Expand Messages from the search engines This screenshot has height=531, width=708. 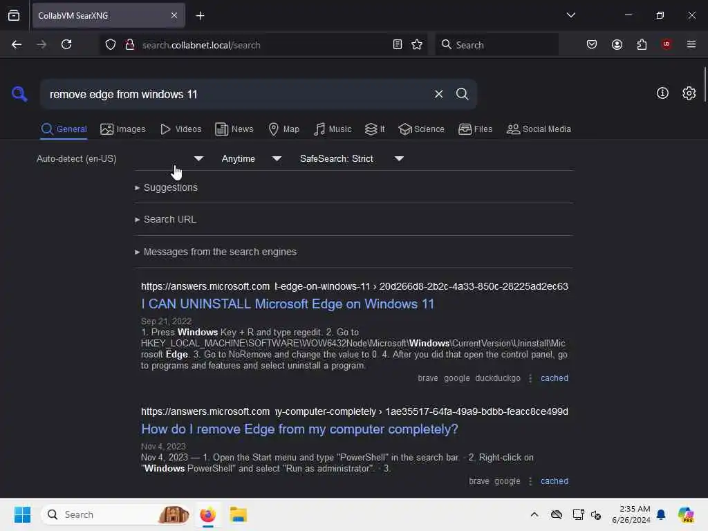[x=216, y=252]
